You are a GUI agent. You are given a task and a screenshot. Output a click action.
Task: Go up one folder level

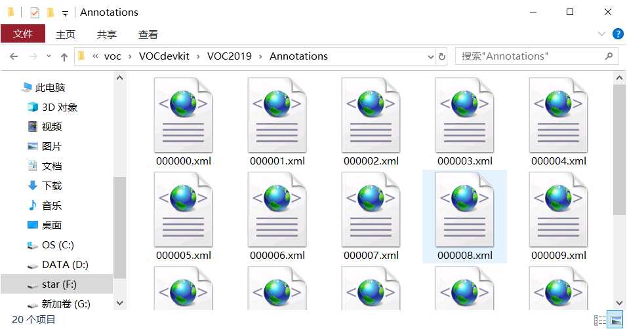pos(64,57)
